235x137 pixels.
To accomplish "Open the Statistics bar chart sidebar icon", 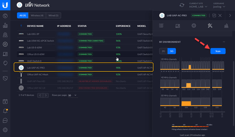I will [5, 25].
